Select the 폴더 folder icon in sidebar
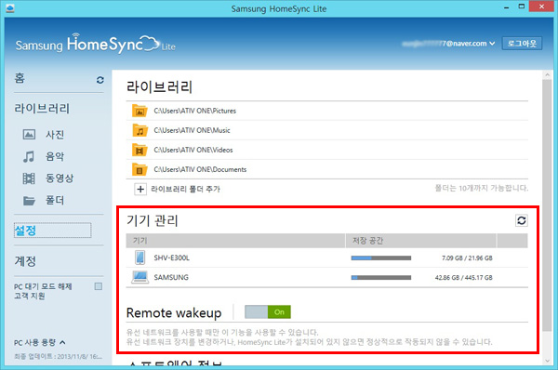Image resolution: width=558 pixels, height=370 pixels. click(x=29, y=201)
